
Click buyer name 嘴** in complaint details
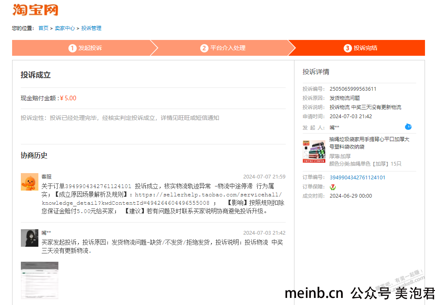coord(334,128)
